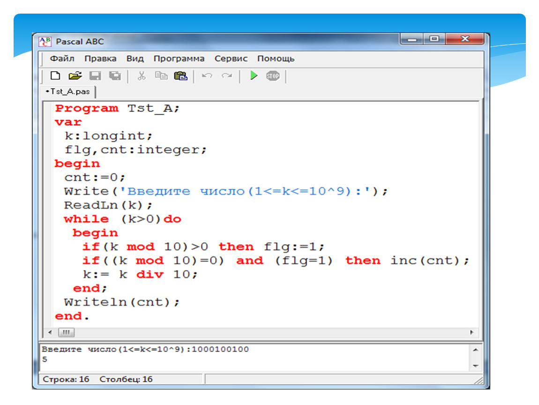Click the Pascal ABC application icon in title bar
The image size is (539, 405).
(x=45, y=42)
